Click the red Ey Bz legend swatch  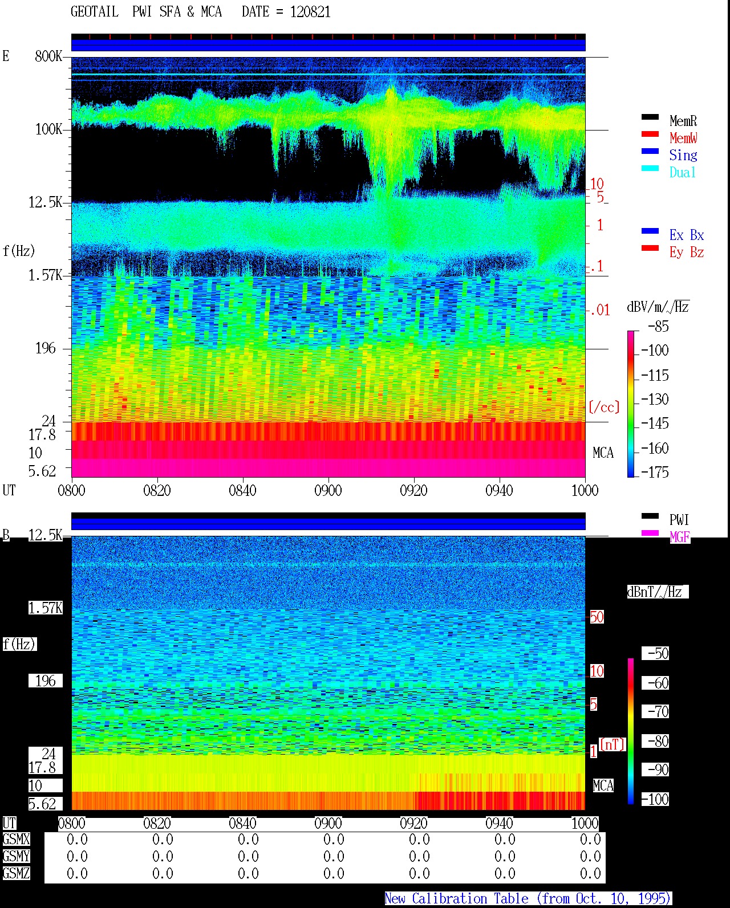coord(650,249)
